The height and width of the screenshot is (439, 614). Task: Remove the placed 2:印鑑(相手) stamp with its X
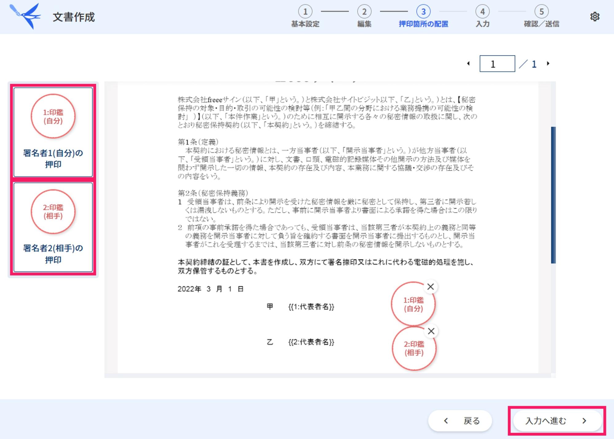[x=431, y=331]
